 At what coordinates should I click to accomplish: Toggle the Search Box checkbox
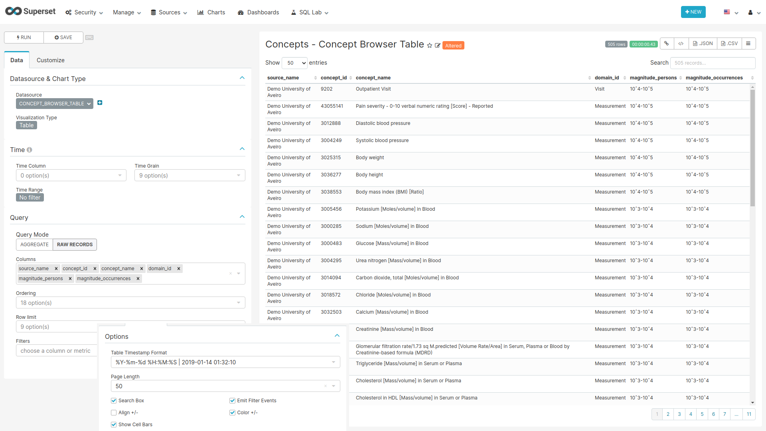point(114,401)
